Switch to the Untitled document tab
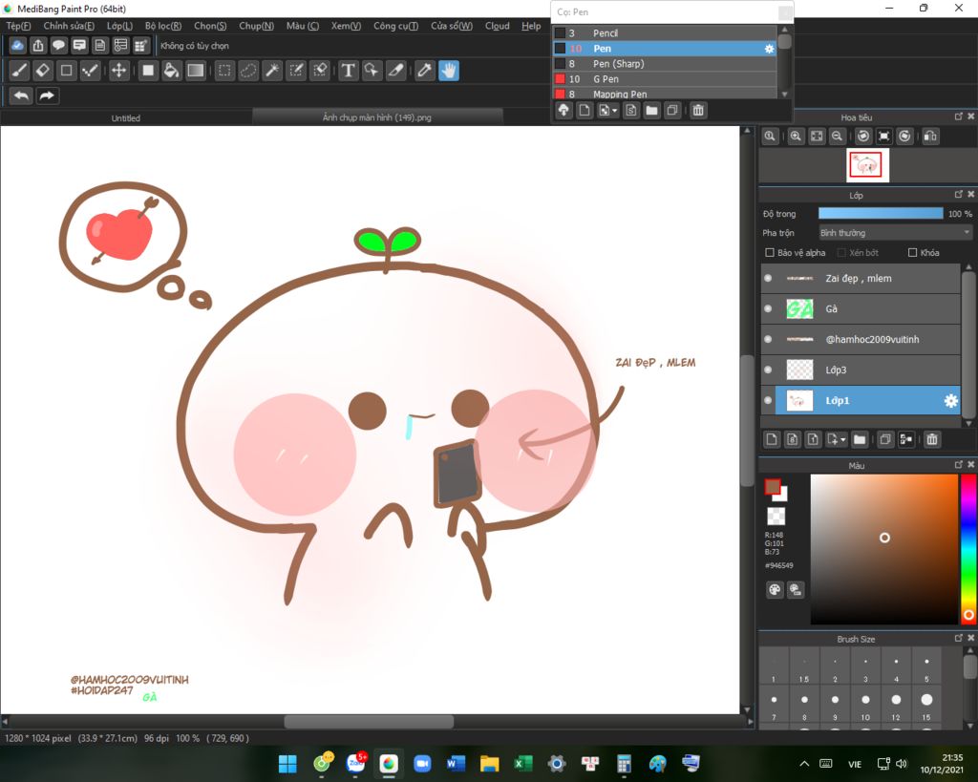 [x=125, y=117]
